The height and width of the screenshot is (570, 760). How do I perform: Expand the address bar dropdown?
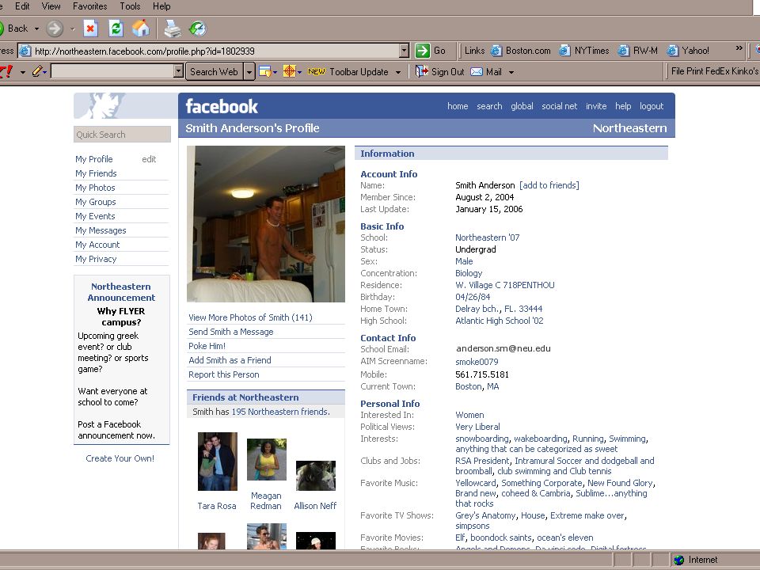click(x=405, y=51)
